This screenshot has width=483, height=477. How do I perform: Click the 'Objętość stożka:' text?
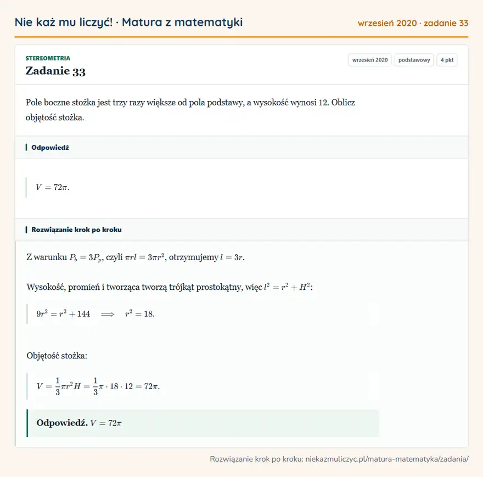(57, 356)
